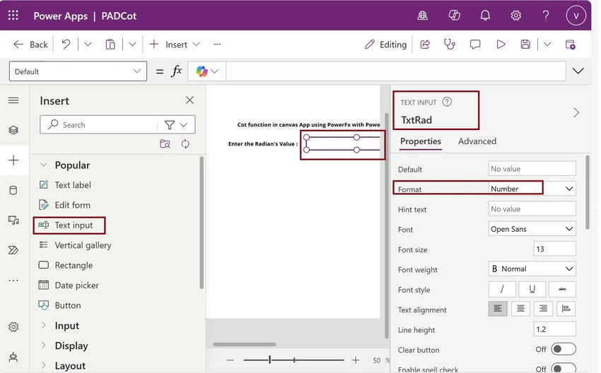The height and width of the screenshot is (373, 601).
Task: Toggle strikethrough font style
Action: pyautogui.click(x=562, y=289)
